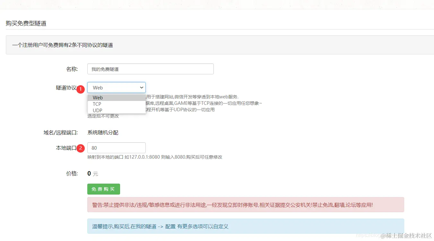Click the blue 温馨提示 tip message

pyautogui.click(x=246, y=226)
